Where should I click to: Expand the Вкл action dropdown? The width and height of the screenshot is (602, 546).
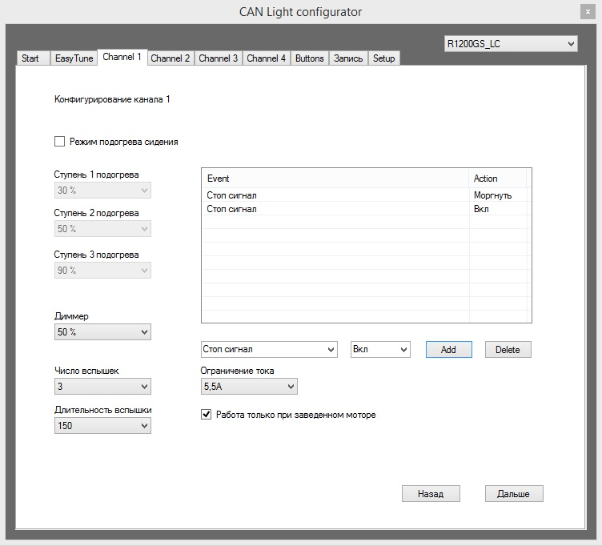click(380, 350)
